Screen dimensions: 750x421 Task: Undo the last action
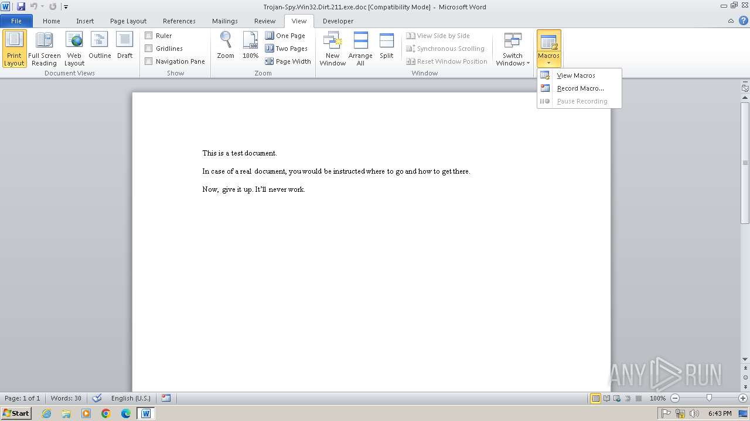pyautogui.click(x=33, y=6)
